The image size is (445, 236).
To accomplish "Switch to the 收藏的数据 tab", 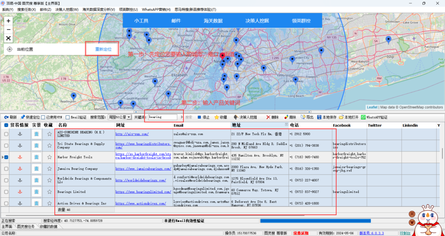I will [x=48, y=226].
